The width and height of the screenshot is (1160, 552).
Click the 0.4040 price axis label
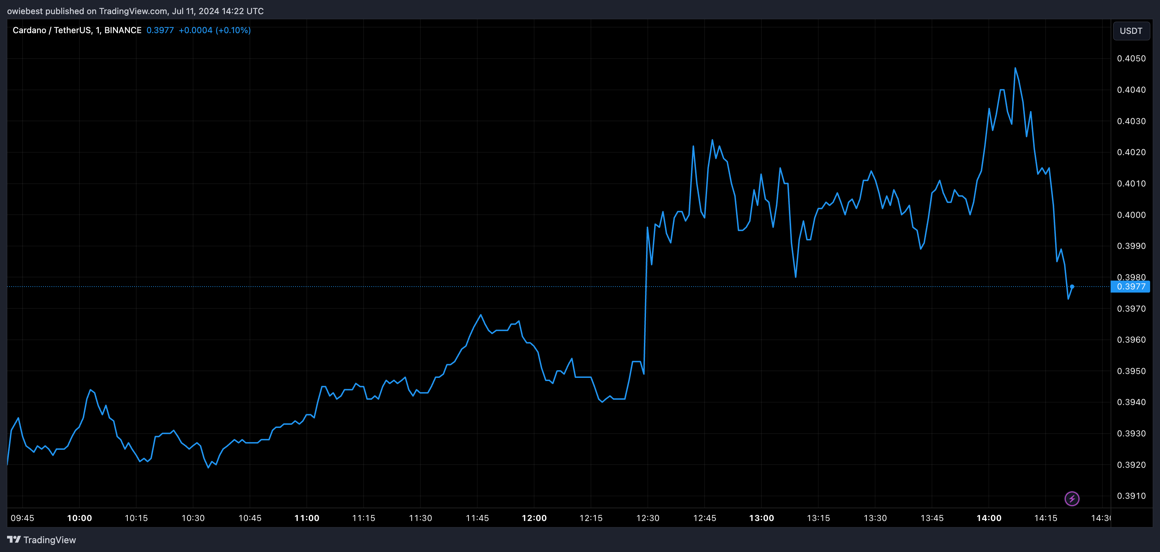coord(1131,90)
